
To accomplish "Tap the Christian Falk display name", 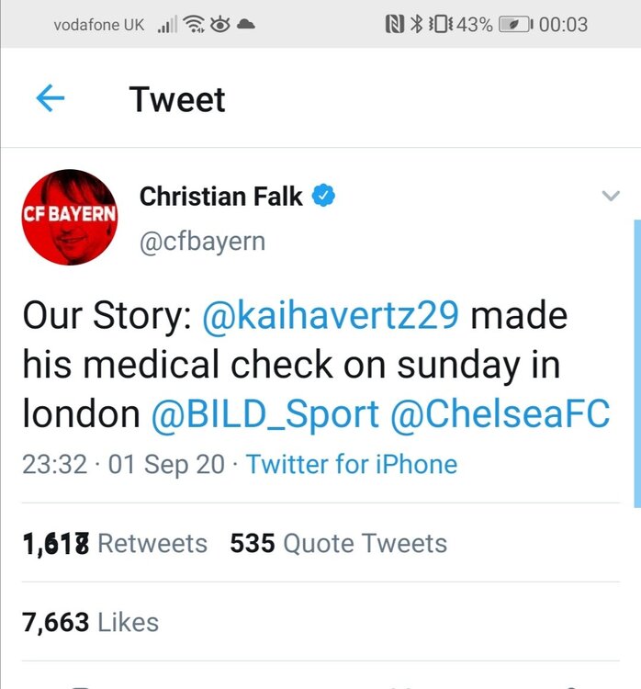I will [x=221, y=196].
